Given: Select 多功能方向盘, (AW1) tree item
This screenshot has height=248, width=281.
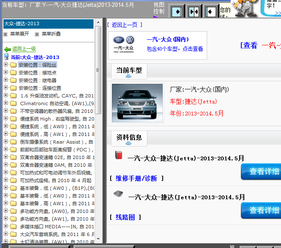Looking at the screenshot, I should point(57,219).
